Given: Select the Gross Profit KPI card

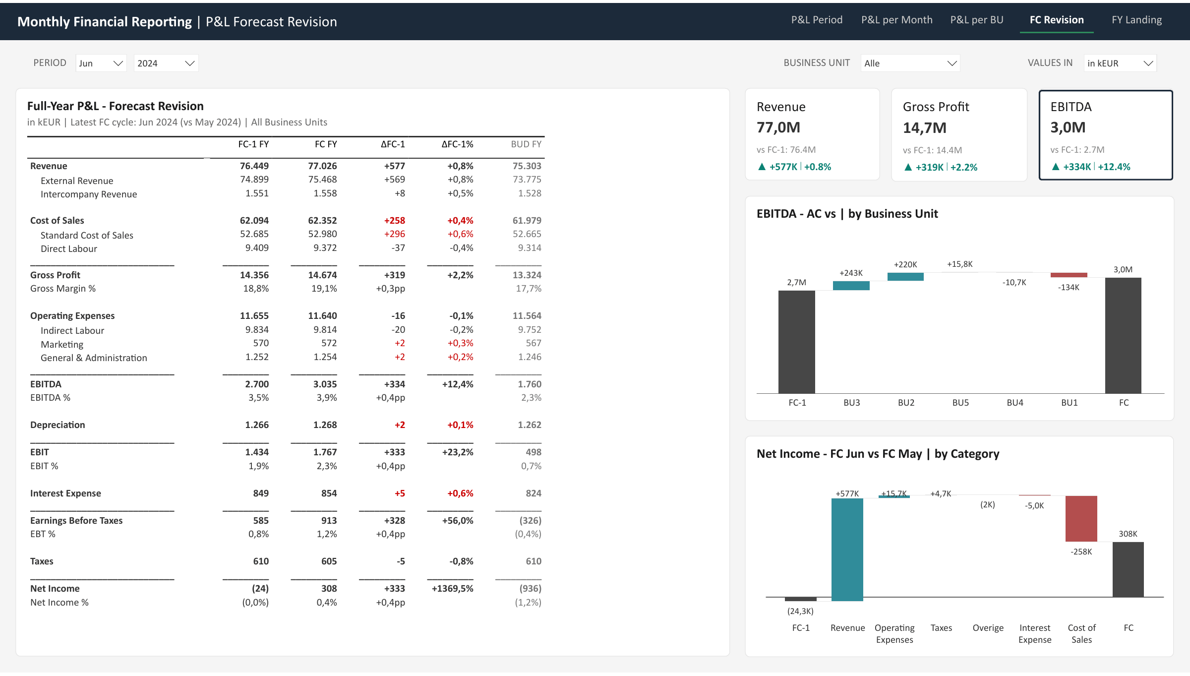Looking at the screenshot, I should [x=959, y=134].
